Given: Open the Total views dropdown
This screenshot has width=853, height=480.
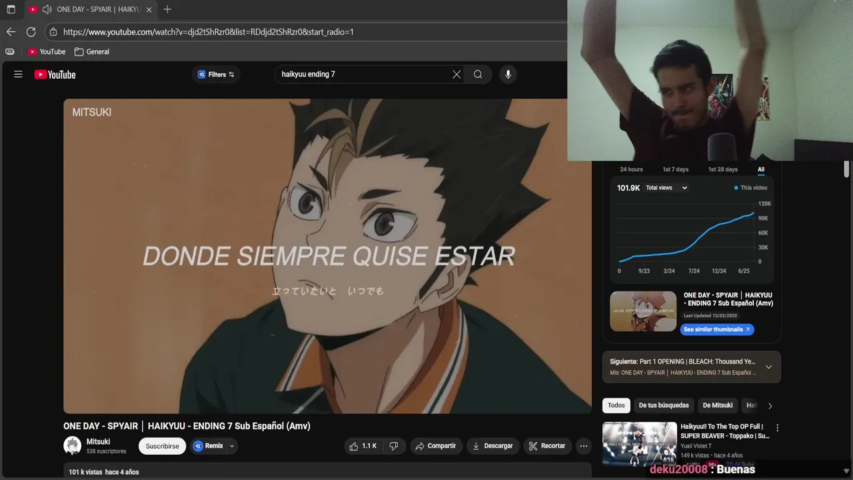Looking at the screenshot, I should (666, 188).
